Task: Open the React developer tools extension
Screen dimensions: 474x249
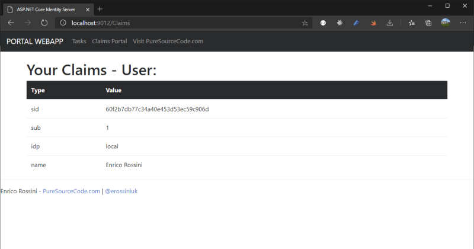Action: pyautogui.click(x=340, y=23)
